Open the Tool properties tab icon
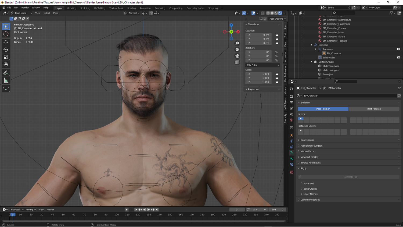 tap(292, 89)
